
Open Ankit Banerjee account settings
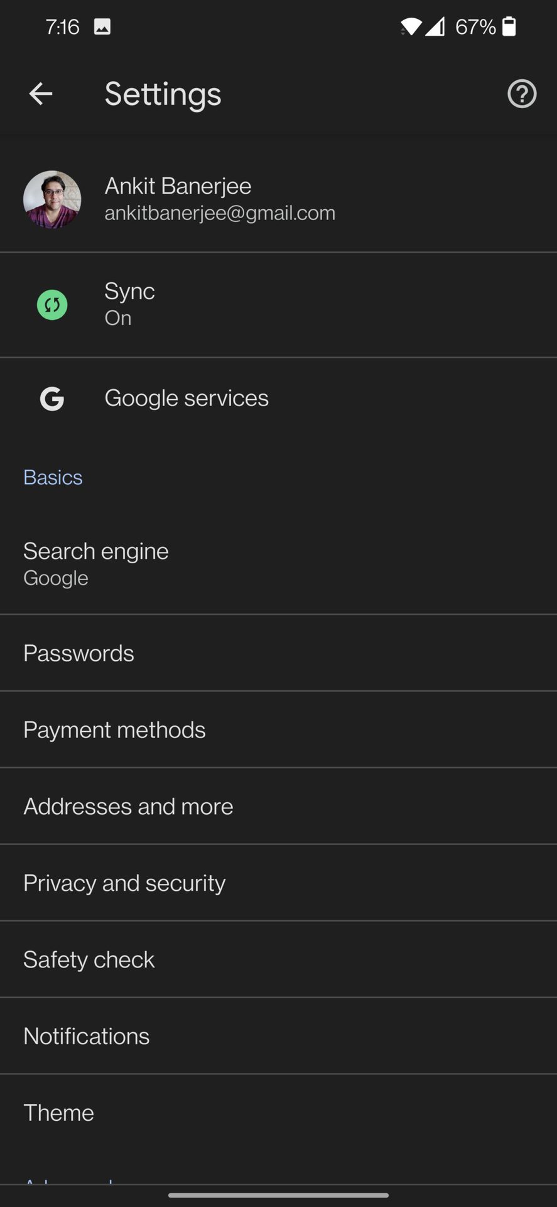coord(220,199)
